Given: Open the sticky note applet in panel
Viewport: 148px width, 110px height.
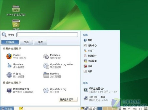Looking at the screenshot, I should pos(21,108).
